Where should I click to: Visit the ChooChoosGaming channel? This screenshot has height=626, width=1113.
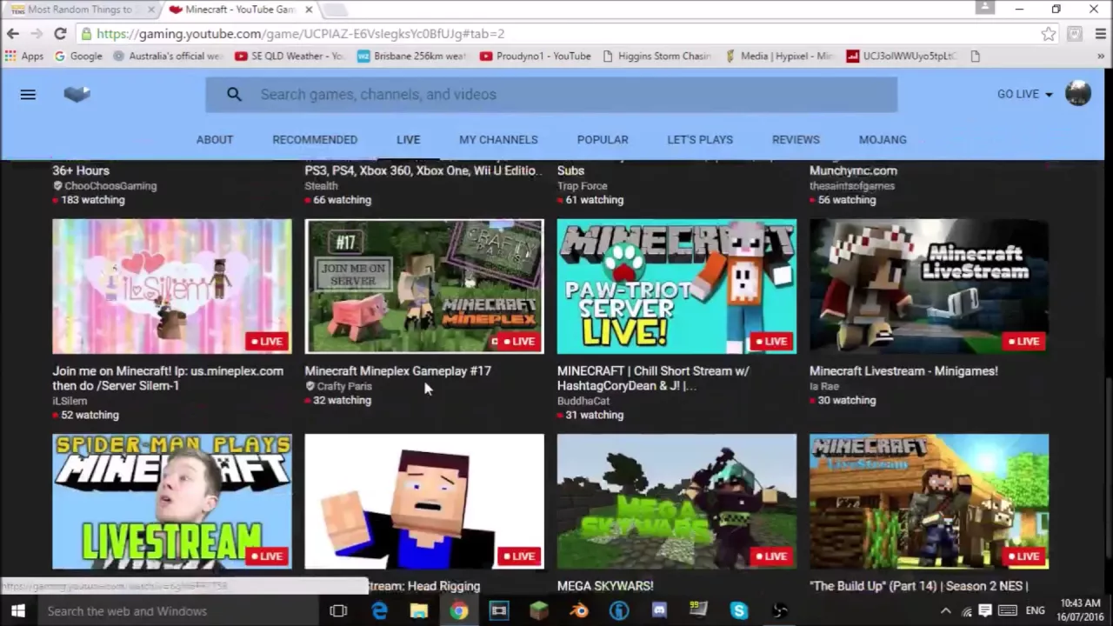[110, 185]
